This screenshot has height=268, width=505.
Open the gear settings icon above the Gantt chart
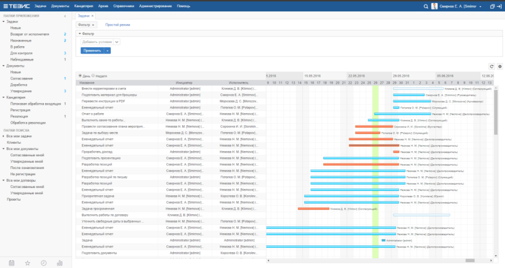(x=500, y=67)
